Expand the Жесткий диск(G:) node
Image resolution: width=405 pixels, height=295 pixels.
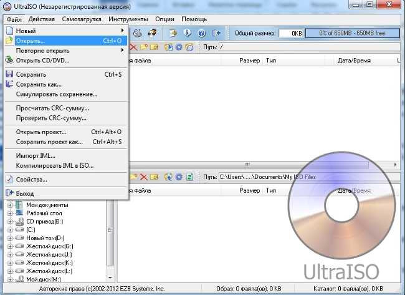point(10,246)
